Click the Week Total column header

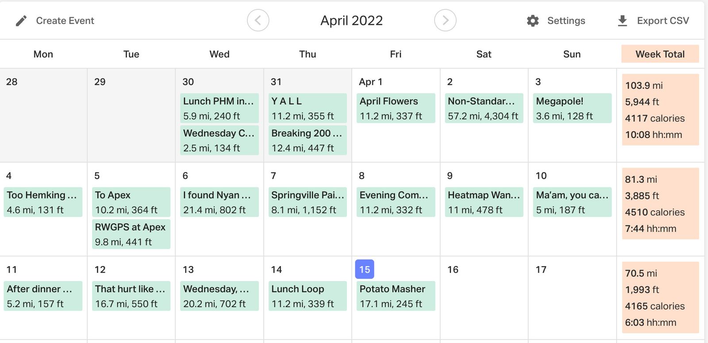660,54
